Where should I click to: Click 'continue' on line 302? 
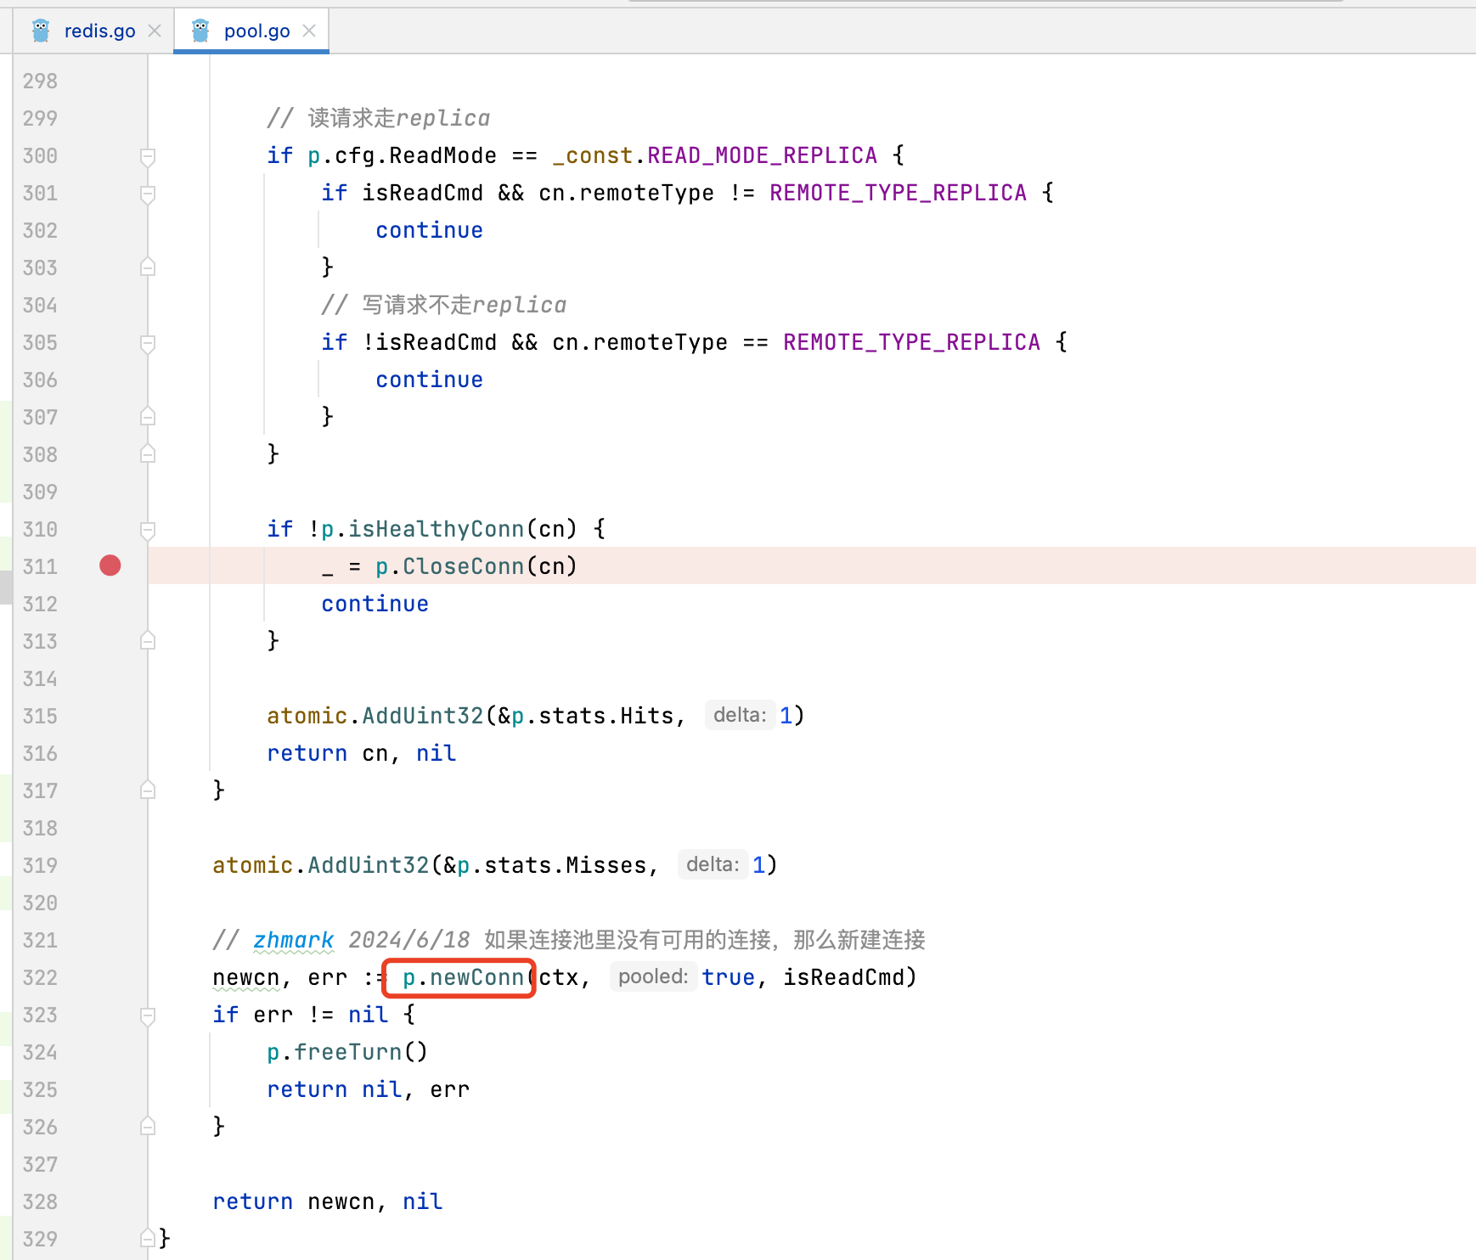point(429,230)
